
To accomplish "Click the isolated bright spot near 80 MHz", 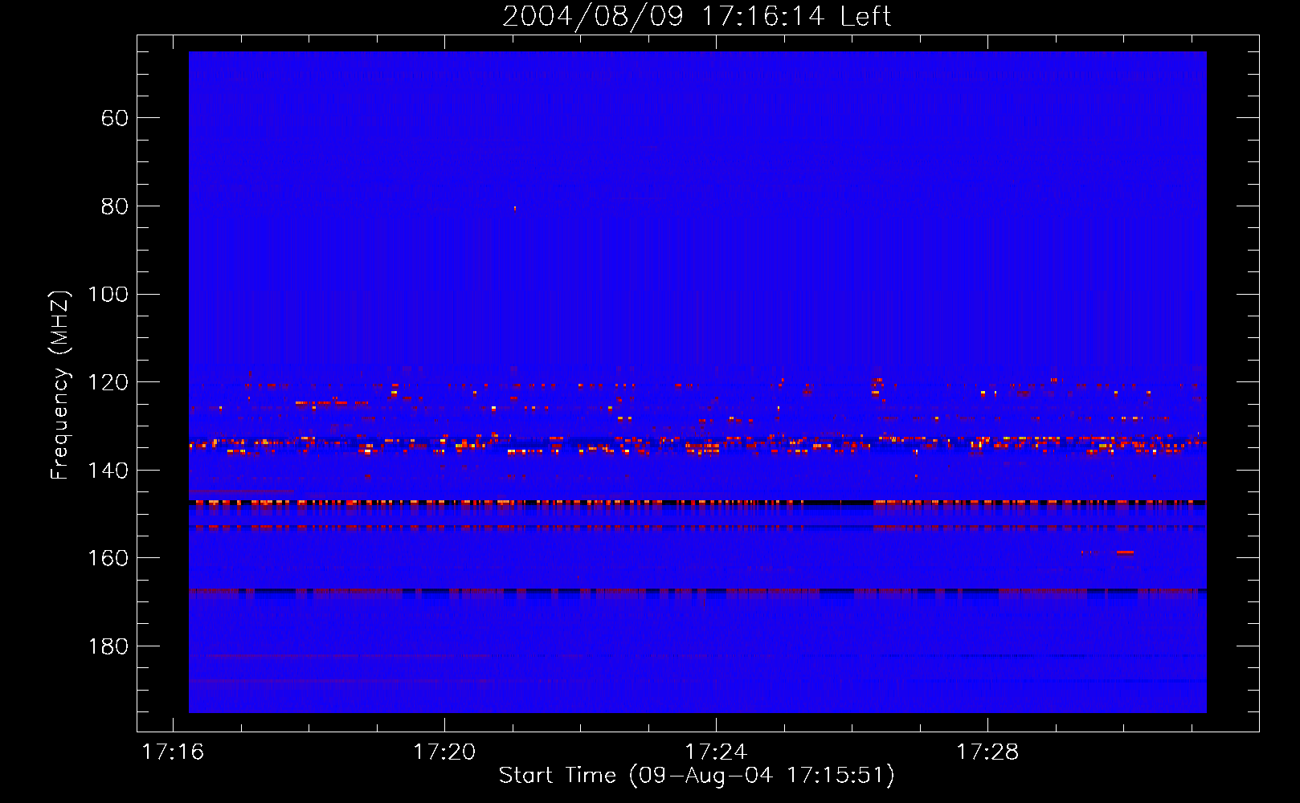I will point(515,209).
